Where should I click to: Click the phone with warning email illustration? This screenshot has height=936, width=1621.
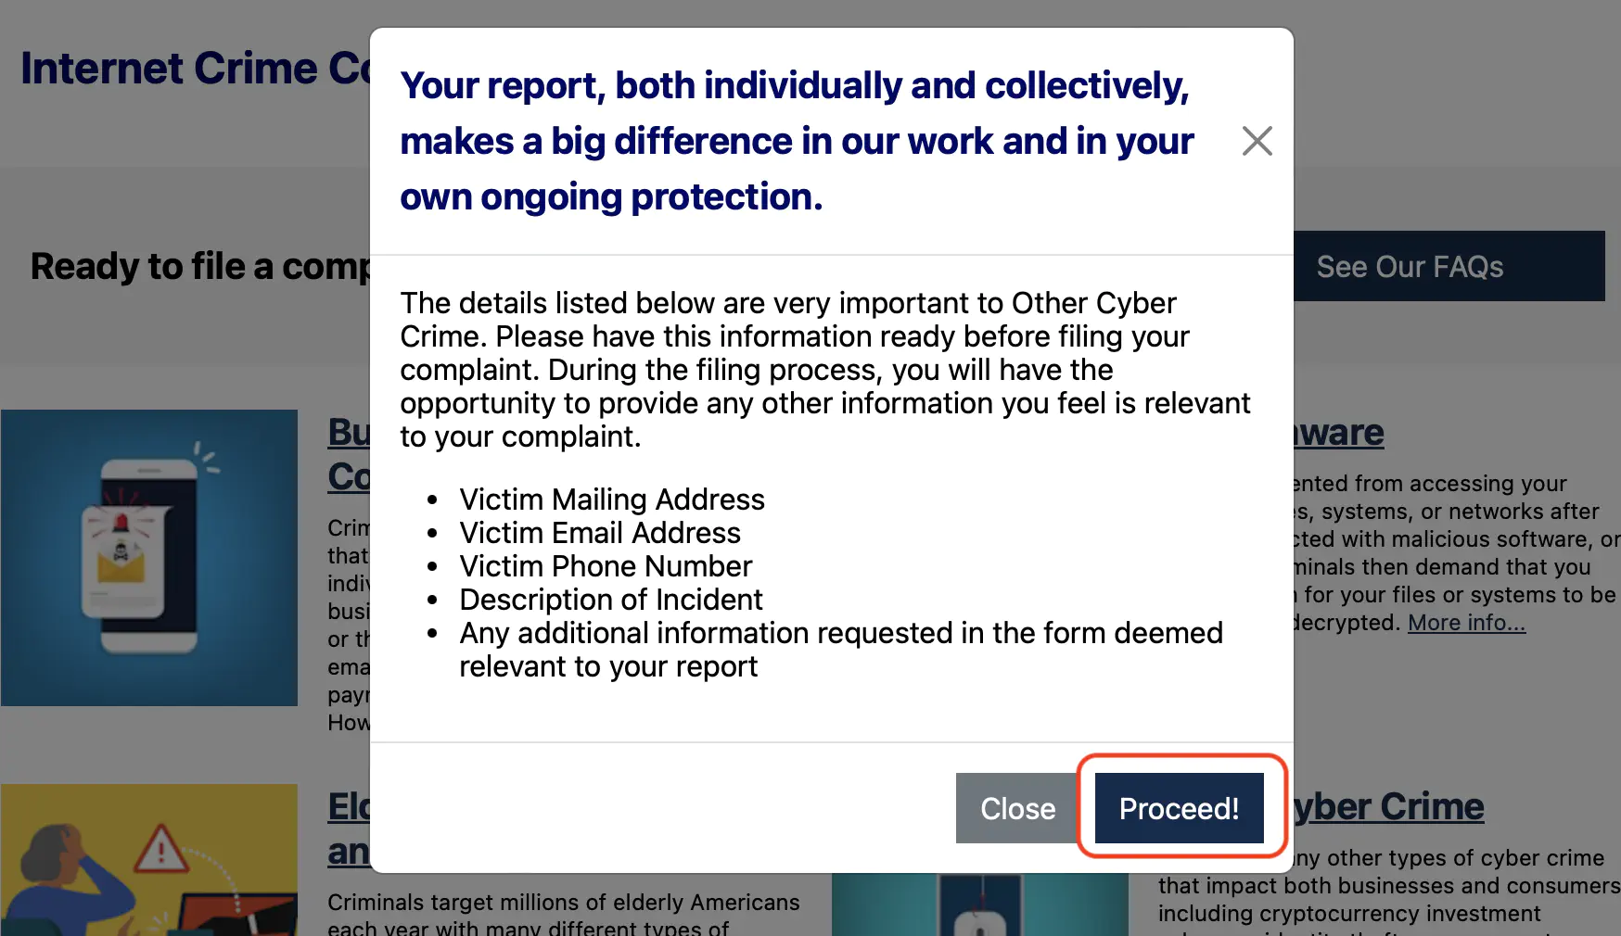(x=149, y=558)
